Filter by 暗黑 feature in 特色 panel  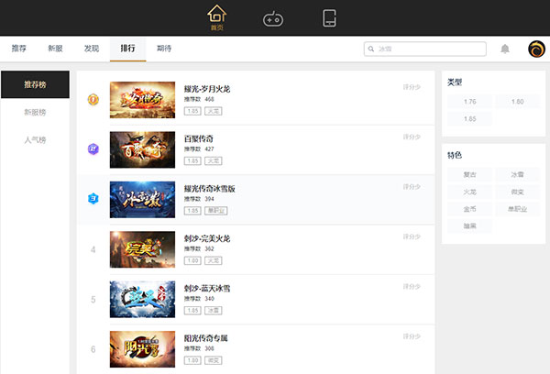469,226
